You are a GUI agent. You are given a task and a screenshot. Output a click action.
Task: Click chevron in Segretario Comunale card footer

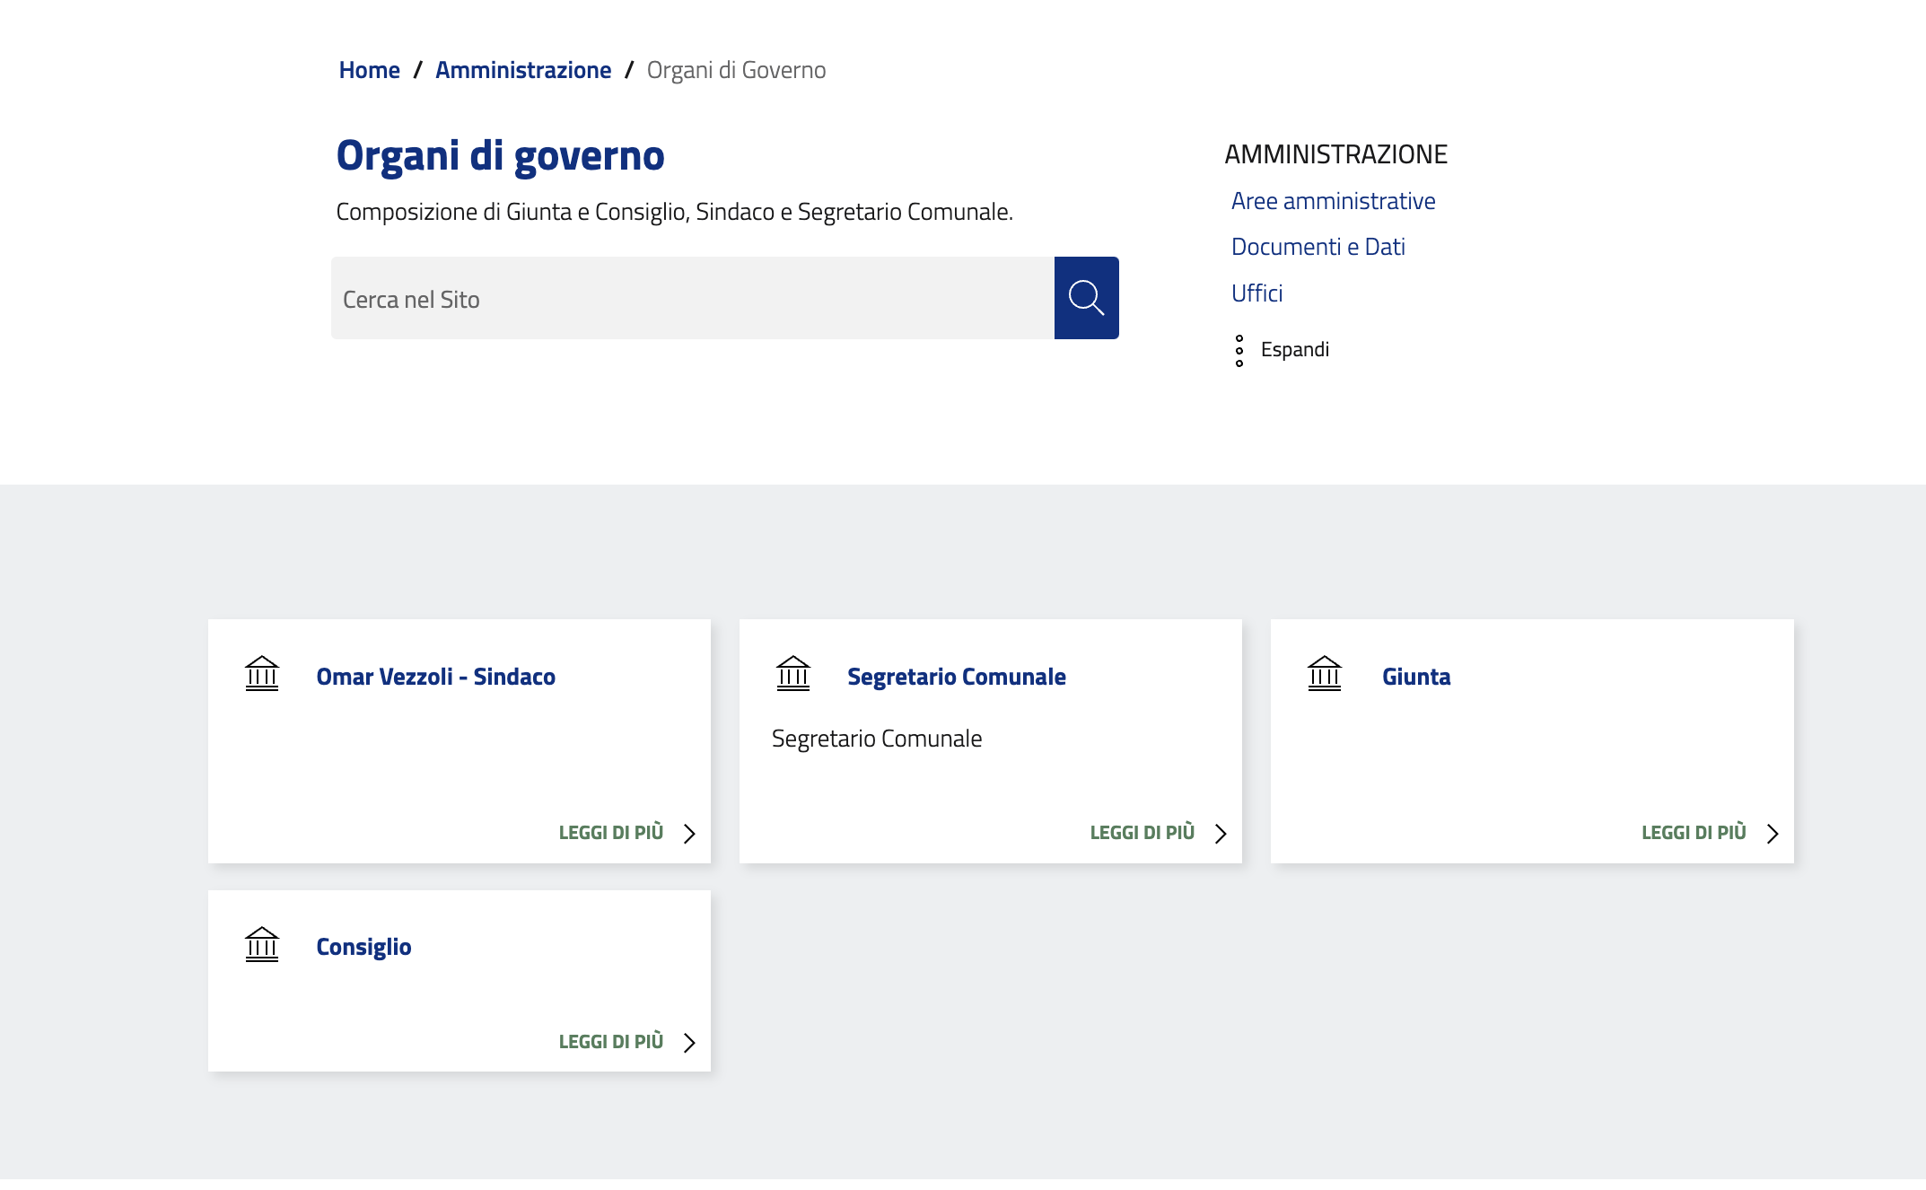[1221, 834]
